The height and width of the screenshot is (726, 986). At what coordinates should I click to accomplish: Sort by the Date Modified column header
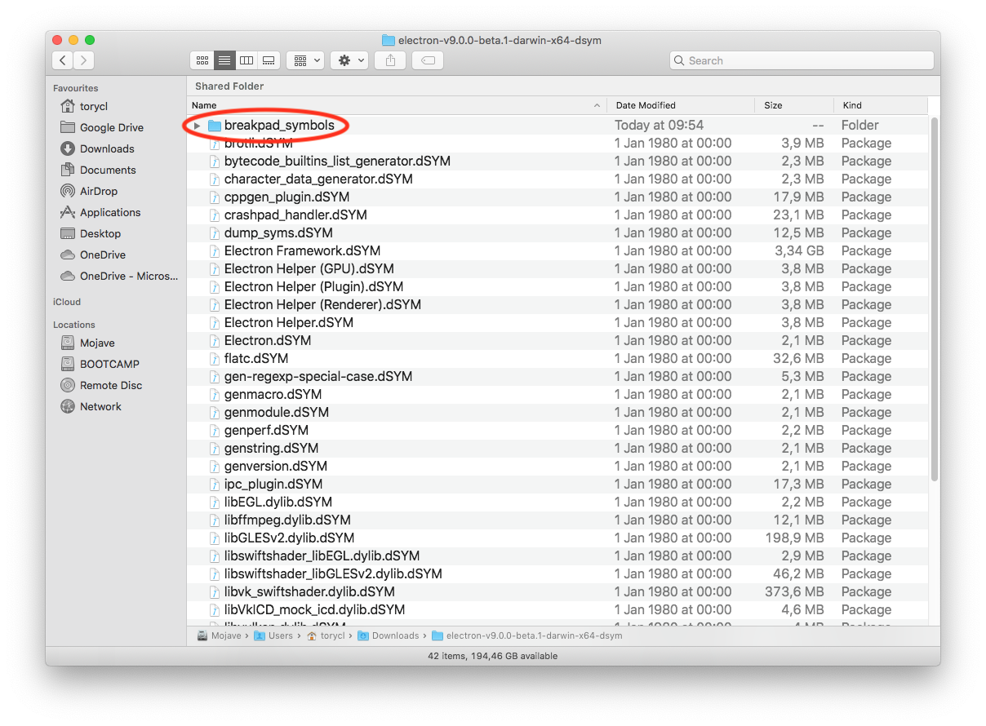(x=681, y=105)
